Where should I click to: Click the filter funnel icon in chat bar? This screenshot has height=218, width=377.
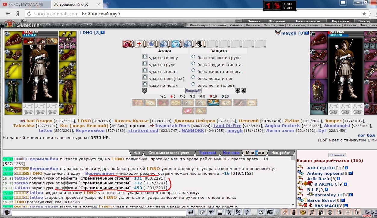(211, 212)
